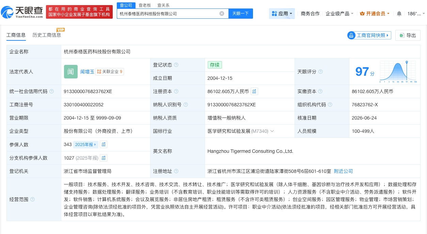The height and width of the screenshot is (234, 427).
Task: Clear the search box with X icon
Action: [222, 14]
